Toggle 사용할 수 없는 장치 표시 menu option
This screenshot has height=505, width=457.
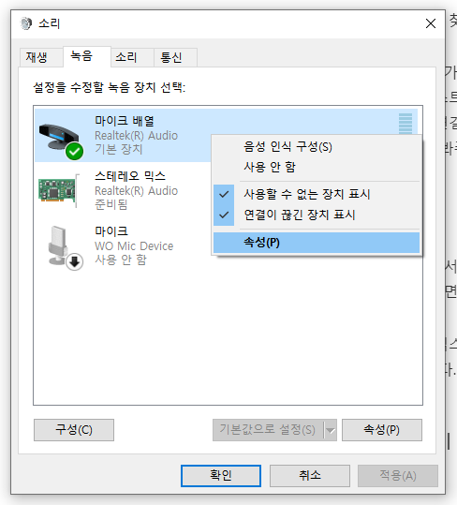coord(317,194)
